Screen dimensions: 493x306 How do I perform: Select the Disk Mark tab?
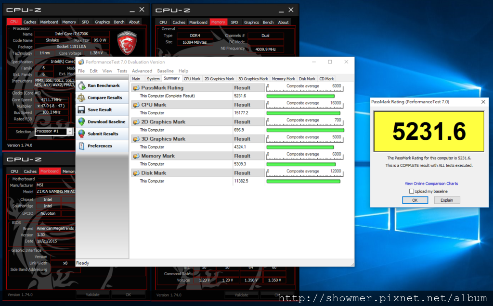coord(307,79)
